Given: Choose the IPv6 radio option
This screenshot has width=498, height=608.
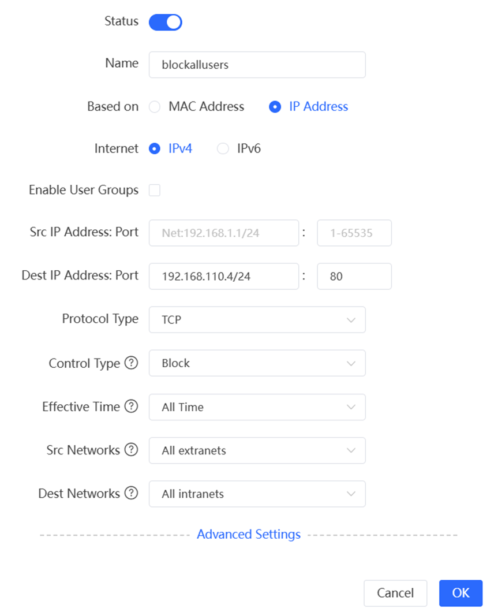Looking at the screenshot, I should pyautogui.click(x=223, y=148).
